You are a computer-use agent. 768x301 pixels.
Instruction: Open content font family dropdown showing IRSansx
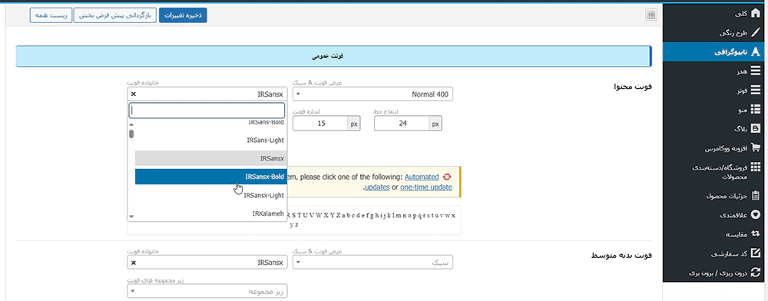pos(207,94)
